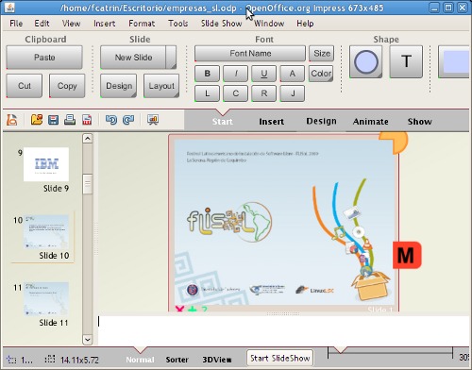This screenshot has width=472, height=370.
Task: Toggle underline U button
Action: tap(264, 74)
